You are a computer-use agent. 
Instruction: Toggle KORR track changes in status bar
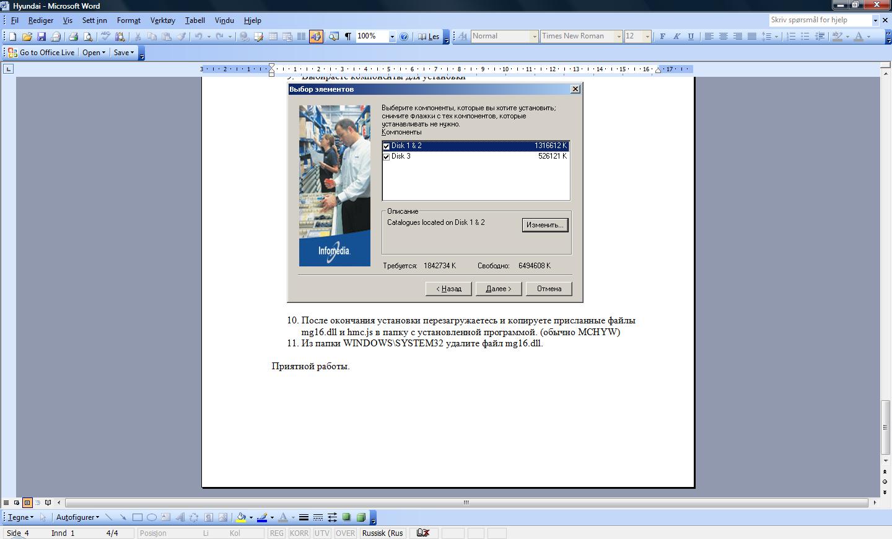299,533
